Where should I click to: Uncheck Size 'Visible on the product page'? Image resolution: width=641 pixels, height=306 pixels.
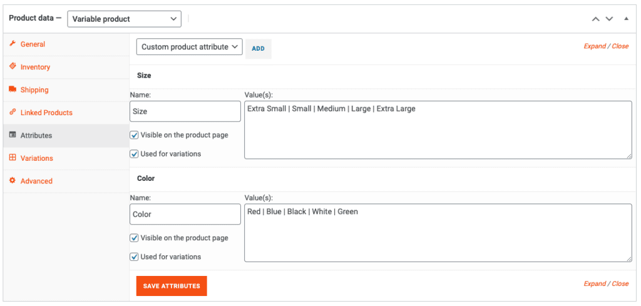coord(134,135)
